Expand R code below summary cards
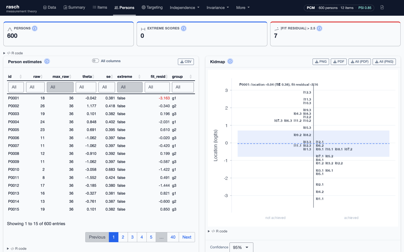404x252 pixels. pos(13,53)
